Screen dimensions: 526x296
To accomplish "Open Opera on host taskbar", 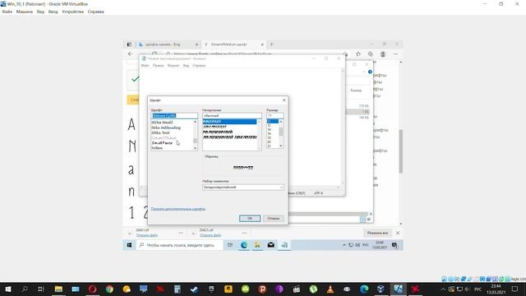I will pos(93,289).
